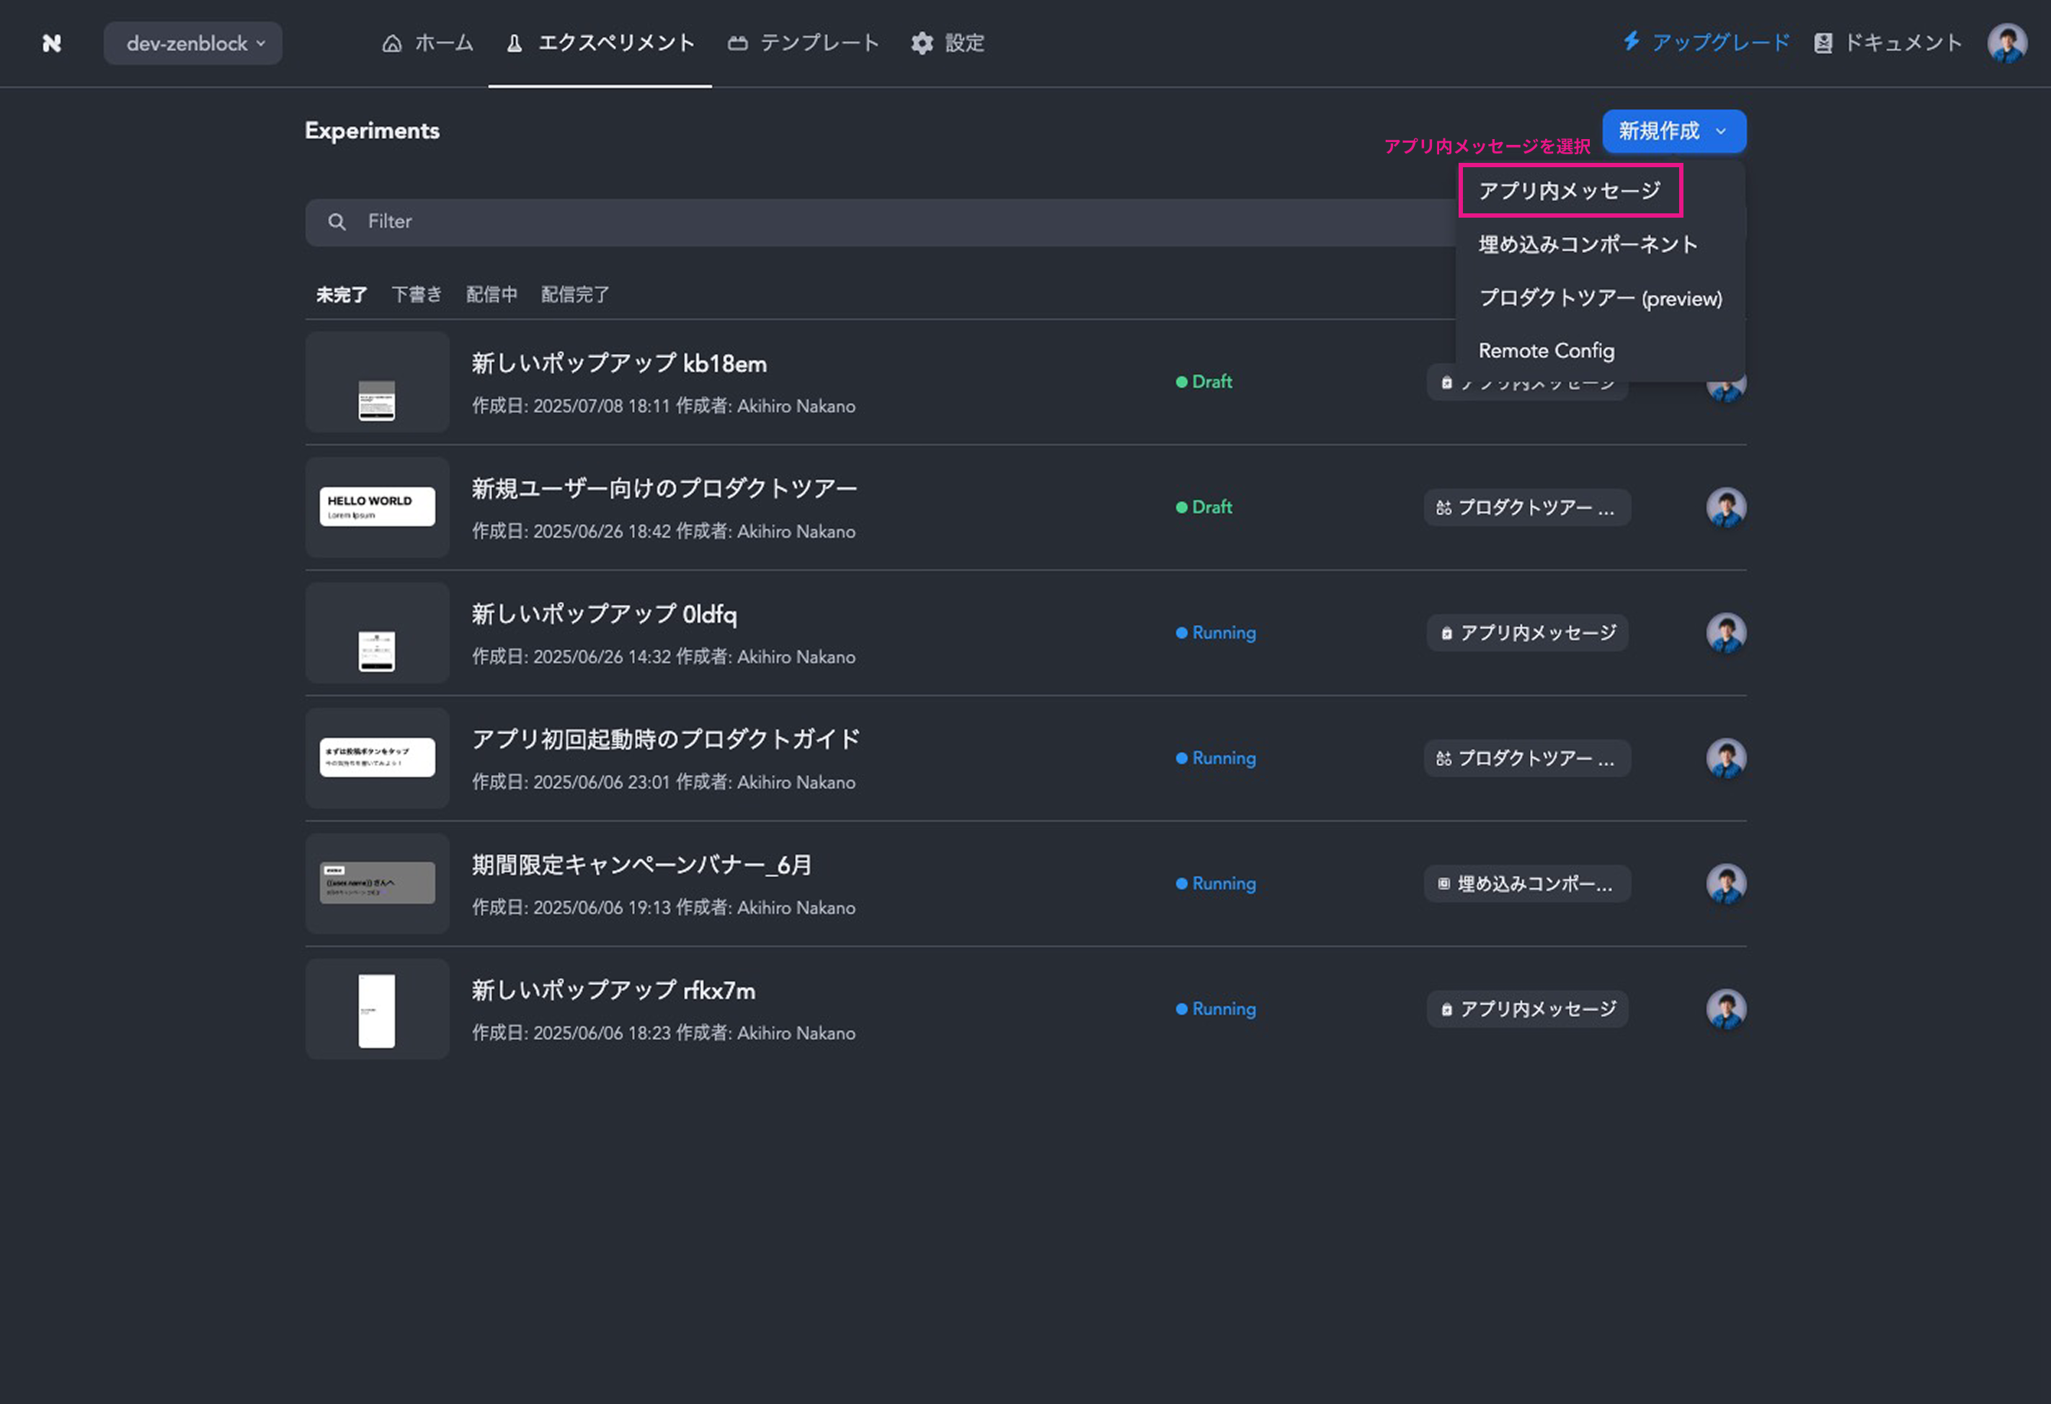Click the lightning bolt upgrade icon
This screenshot has width=2051, height=1404.
pos(1631,42)
